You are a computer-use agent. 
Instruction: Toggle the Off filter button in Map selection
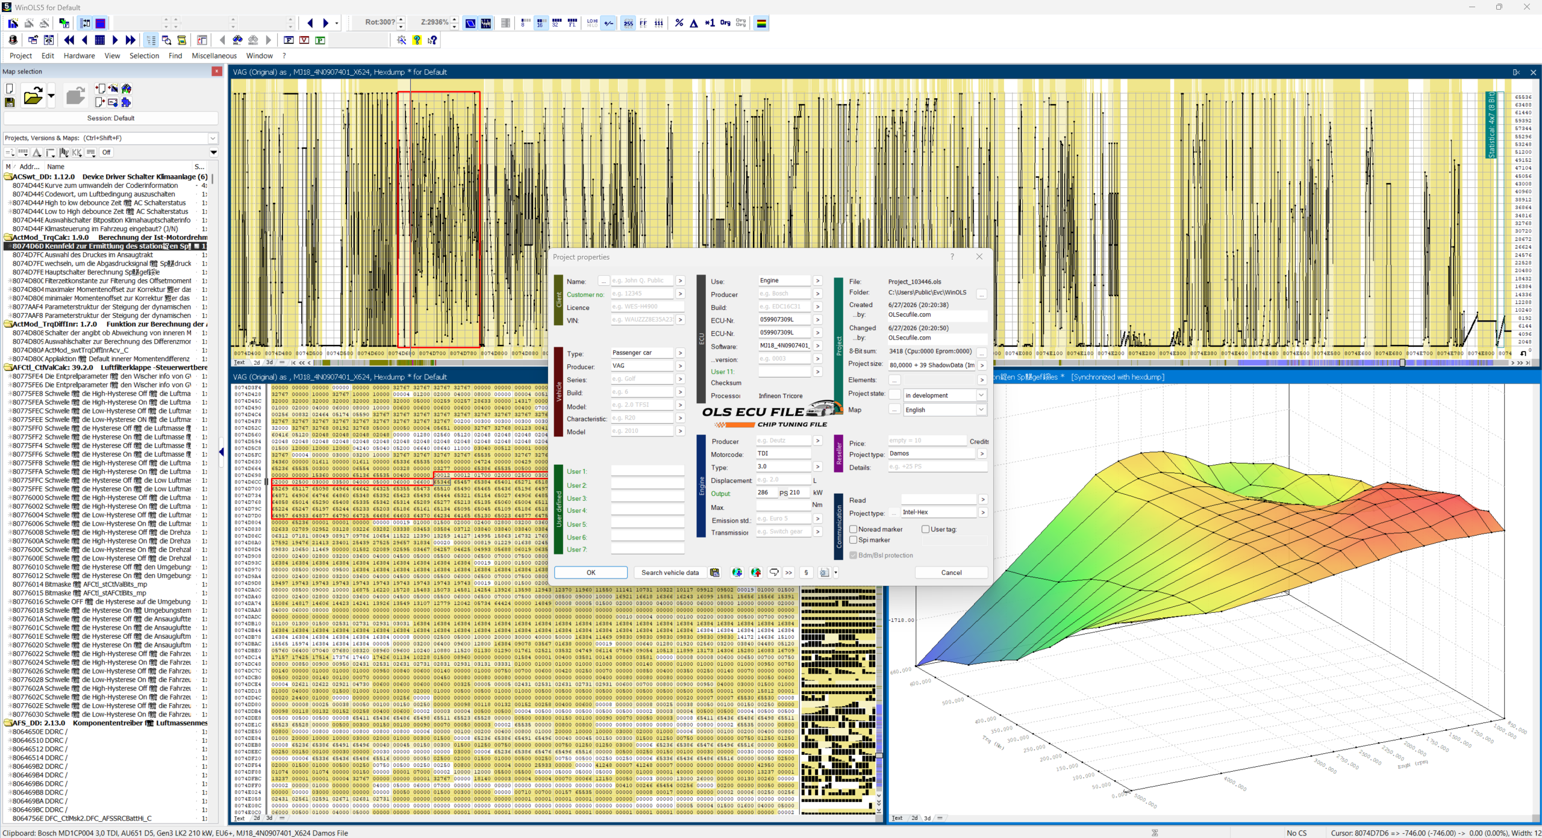[x=107, y=152]
